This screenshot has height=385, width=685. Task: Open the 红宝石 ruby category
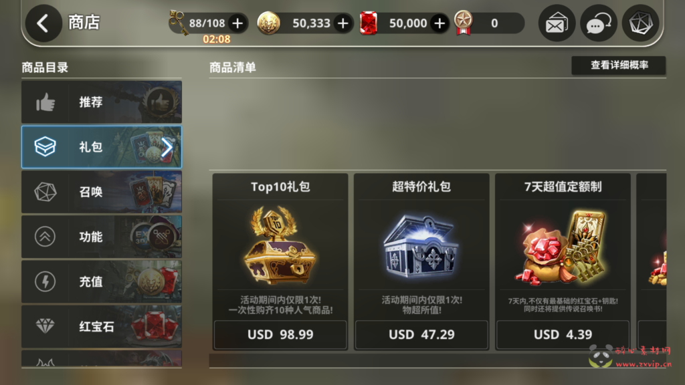pyautogui.click(x=102, y=326)
